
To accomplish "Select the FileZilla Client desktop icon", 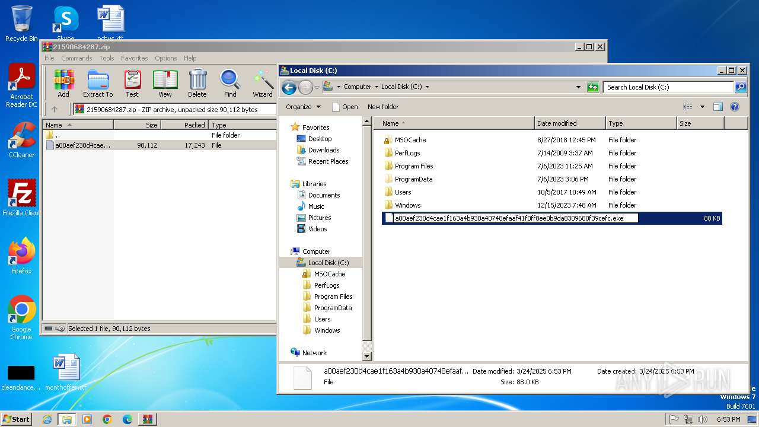I will (x=21, y=198).
